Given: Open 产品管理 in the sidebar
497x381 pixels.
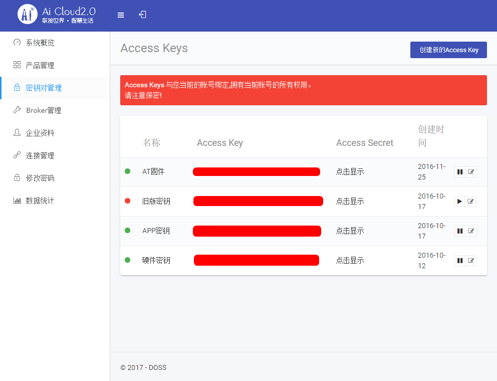Looking at the screenshot, I should pos(55,65).
